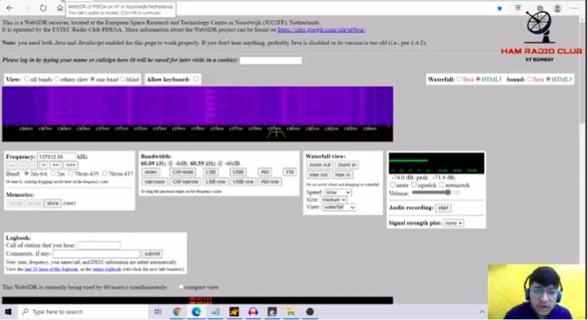Viewport: 588px width, 320px height.
Task: Open the Signal strength plot dropdown
Action: pyautogui.click(x=453, y=223)
